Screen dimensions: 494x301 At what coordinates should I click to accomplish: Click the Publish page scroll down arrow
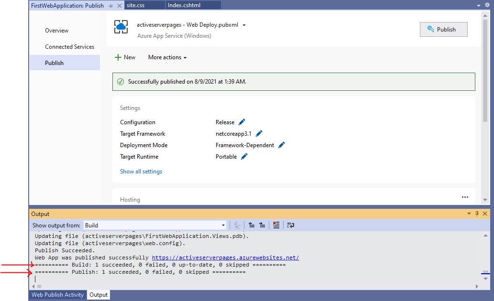(x=485, y=200)
